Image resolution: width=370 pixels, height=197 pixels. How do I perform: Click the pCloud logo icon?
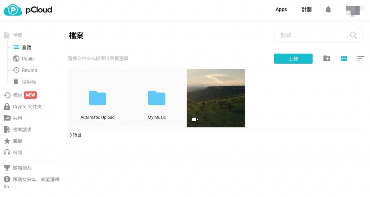[x=13, y=10]
